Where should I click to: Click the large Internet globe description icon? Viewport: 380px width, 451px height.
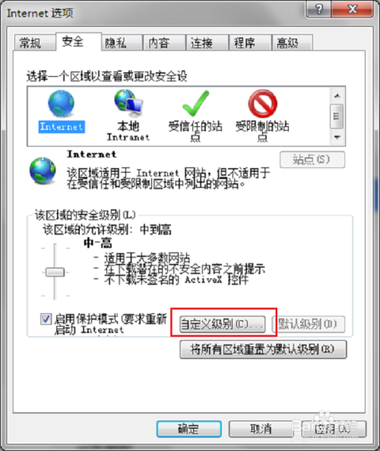(43, 170)
